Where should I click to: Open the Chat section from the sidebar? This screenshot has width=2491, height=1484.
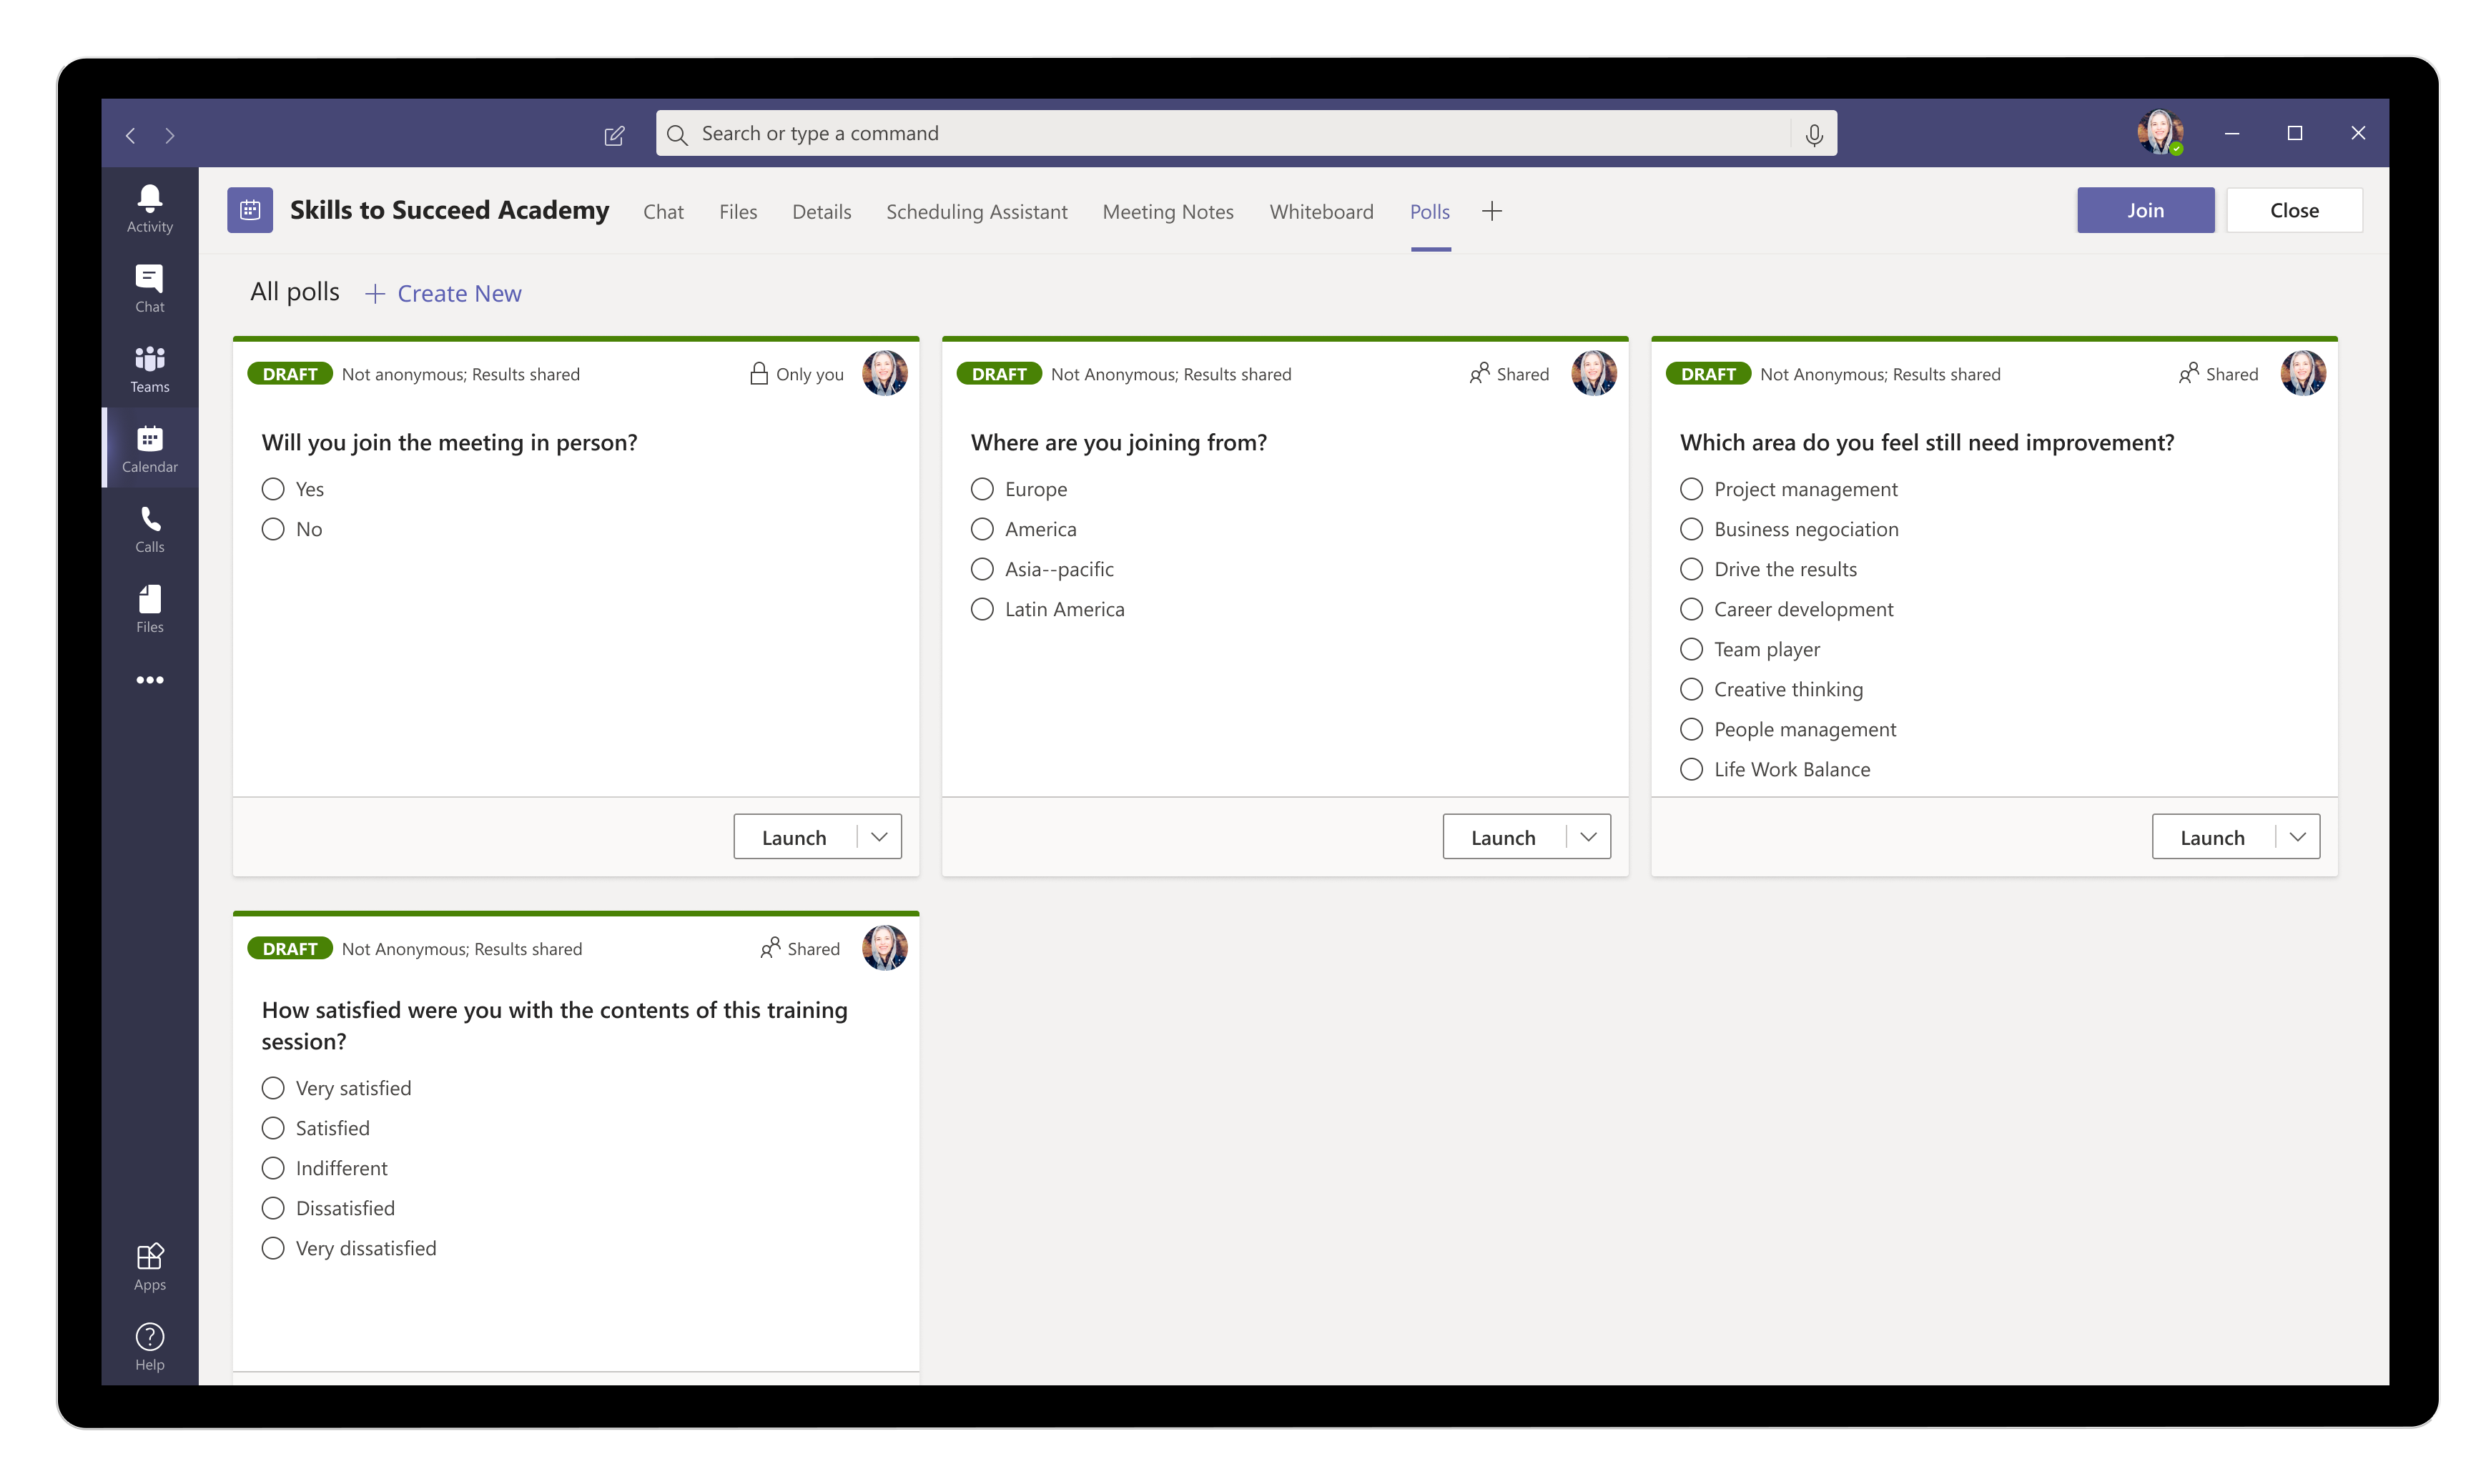coord(149,287)
